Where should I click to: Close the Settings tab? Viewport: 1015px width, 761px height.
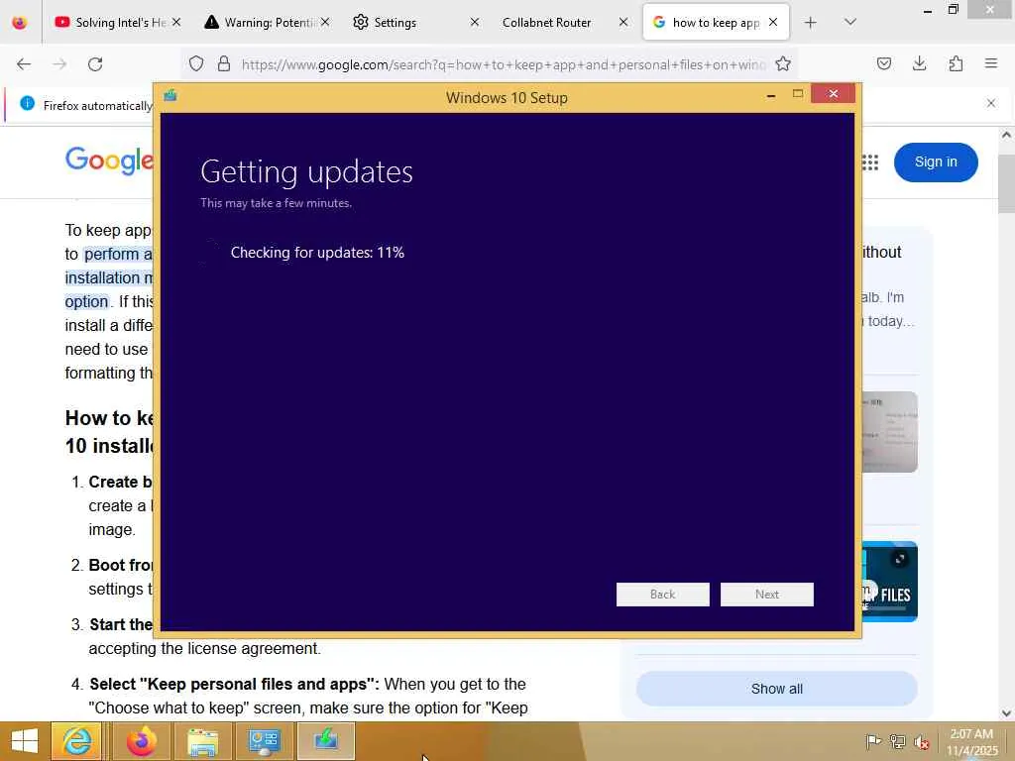tap(475, 22)
